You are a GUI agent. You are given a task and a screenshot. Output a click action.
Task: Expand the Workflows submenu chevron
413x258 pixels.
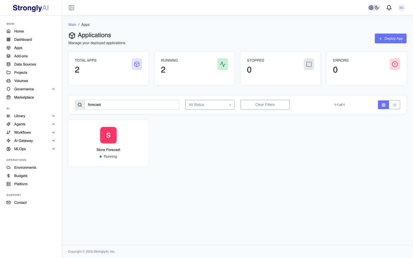click(53, 132)
